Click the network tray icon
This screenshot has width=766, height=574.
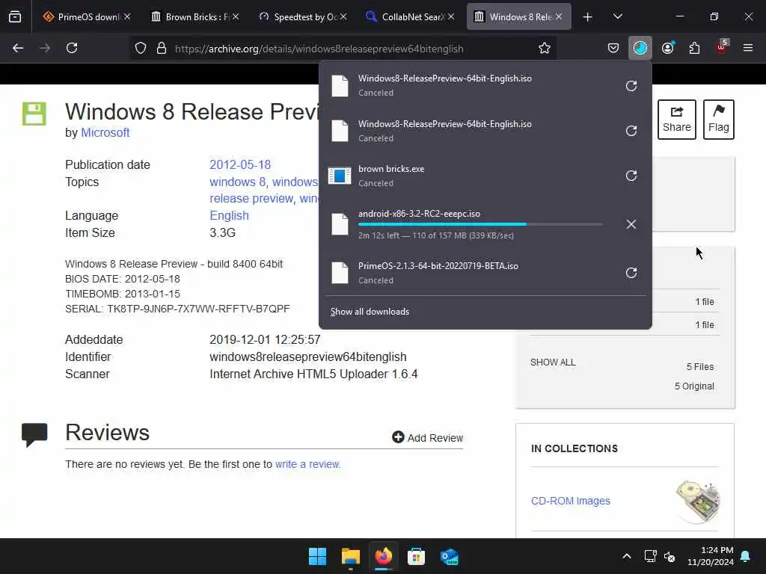pyautogui.click(x=650, y=556)
